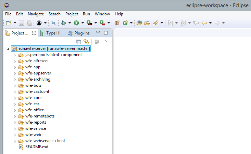
Task: Open the File menu
Action: tap(8, 14)
